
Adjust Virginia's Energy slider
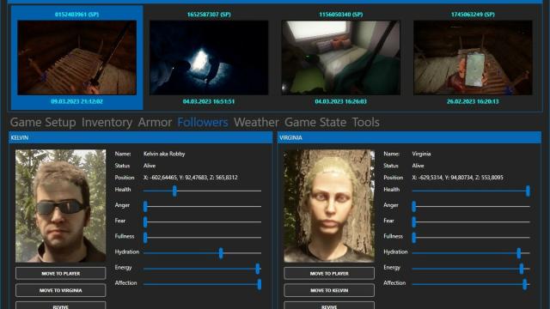pyautogui.click(x=471, y=269)
